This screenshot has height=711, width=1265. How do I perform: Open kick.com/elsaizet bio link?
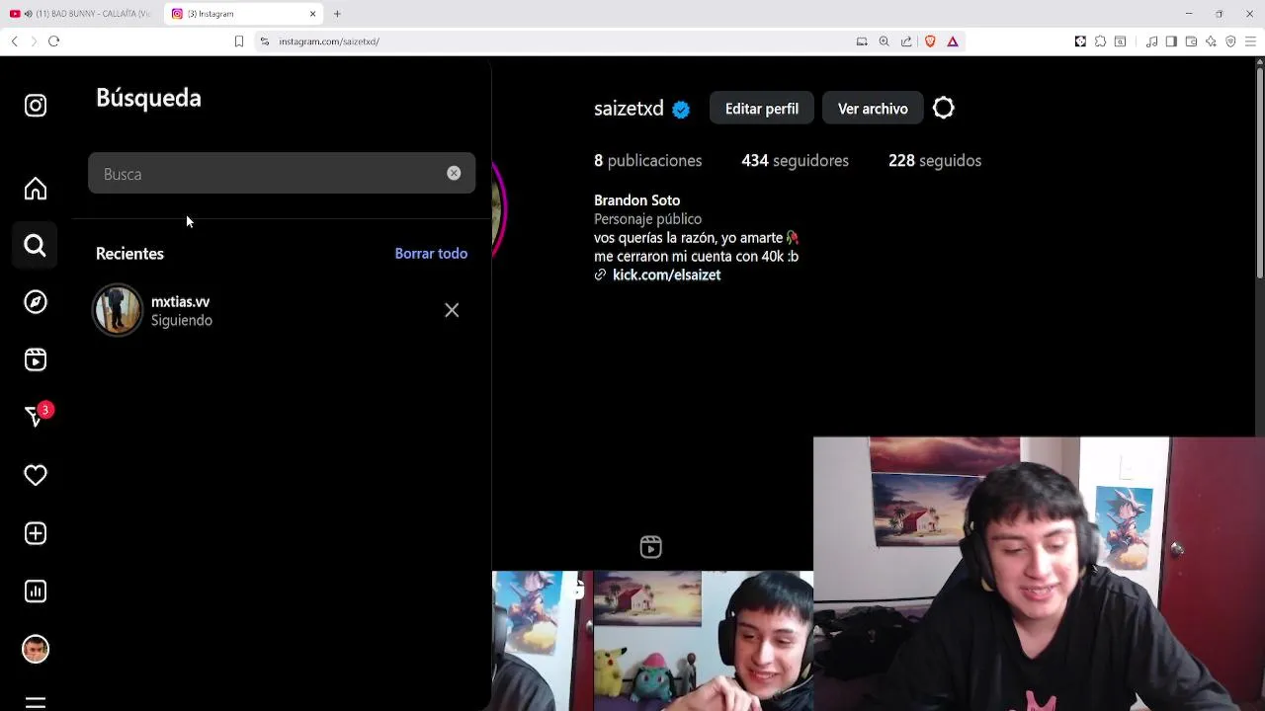[x=666, y=276]
